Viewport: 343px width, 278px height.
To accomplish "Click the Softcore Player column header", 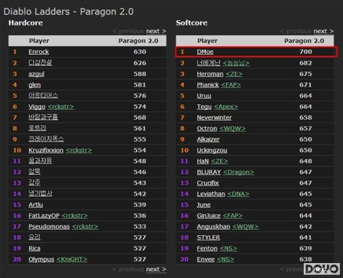I will pyautogui.click(x=208, y=41).
